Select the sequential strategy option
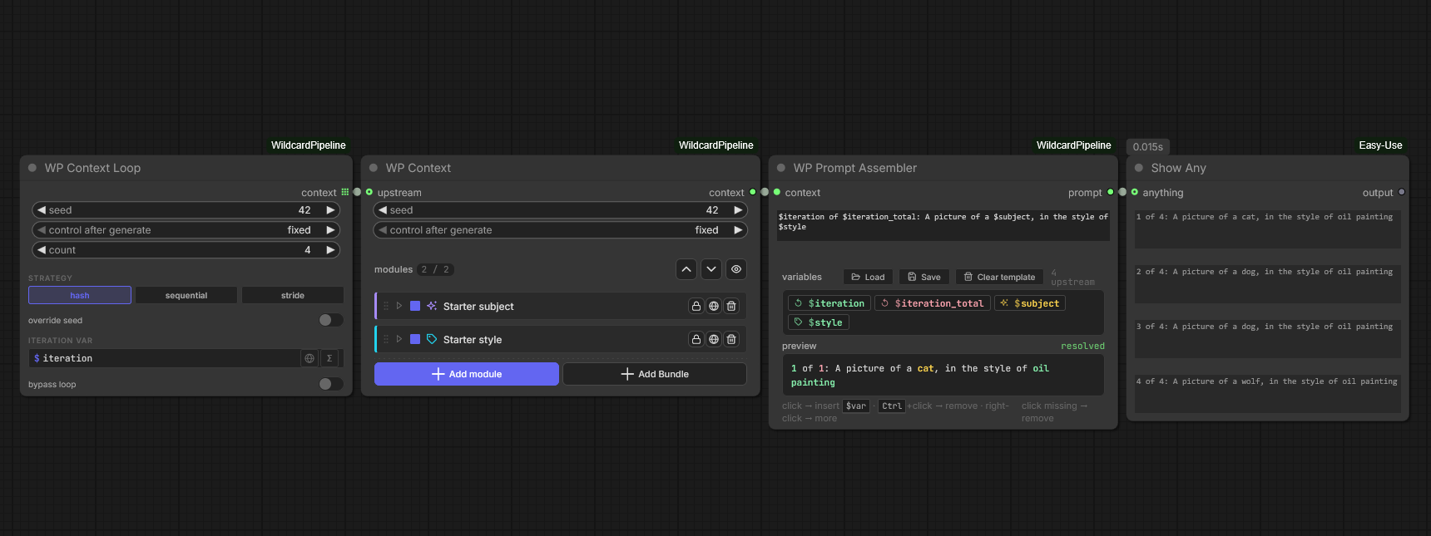 coord(186,295)
